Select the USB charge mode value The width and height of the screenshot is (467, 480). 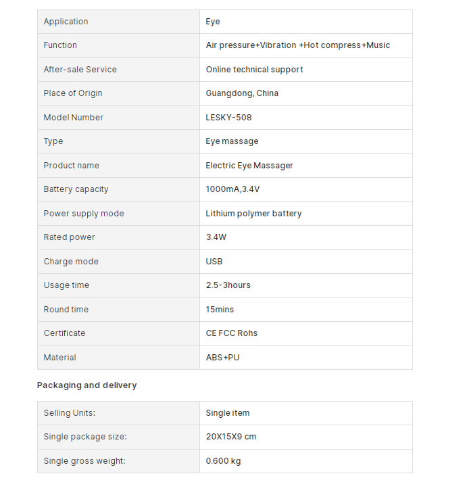pyautogui.click(x=214, y=262)
